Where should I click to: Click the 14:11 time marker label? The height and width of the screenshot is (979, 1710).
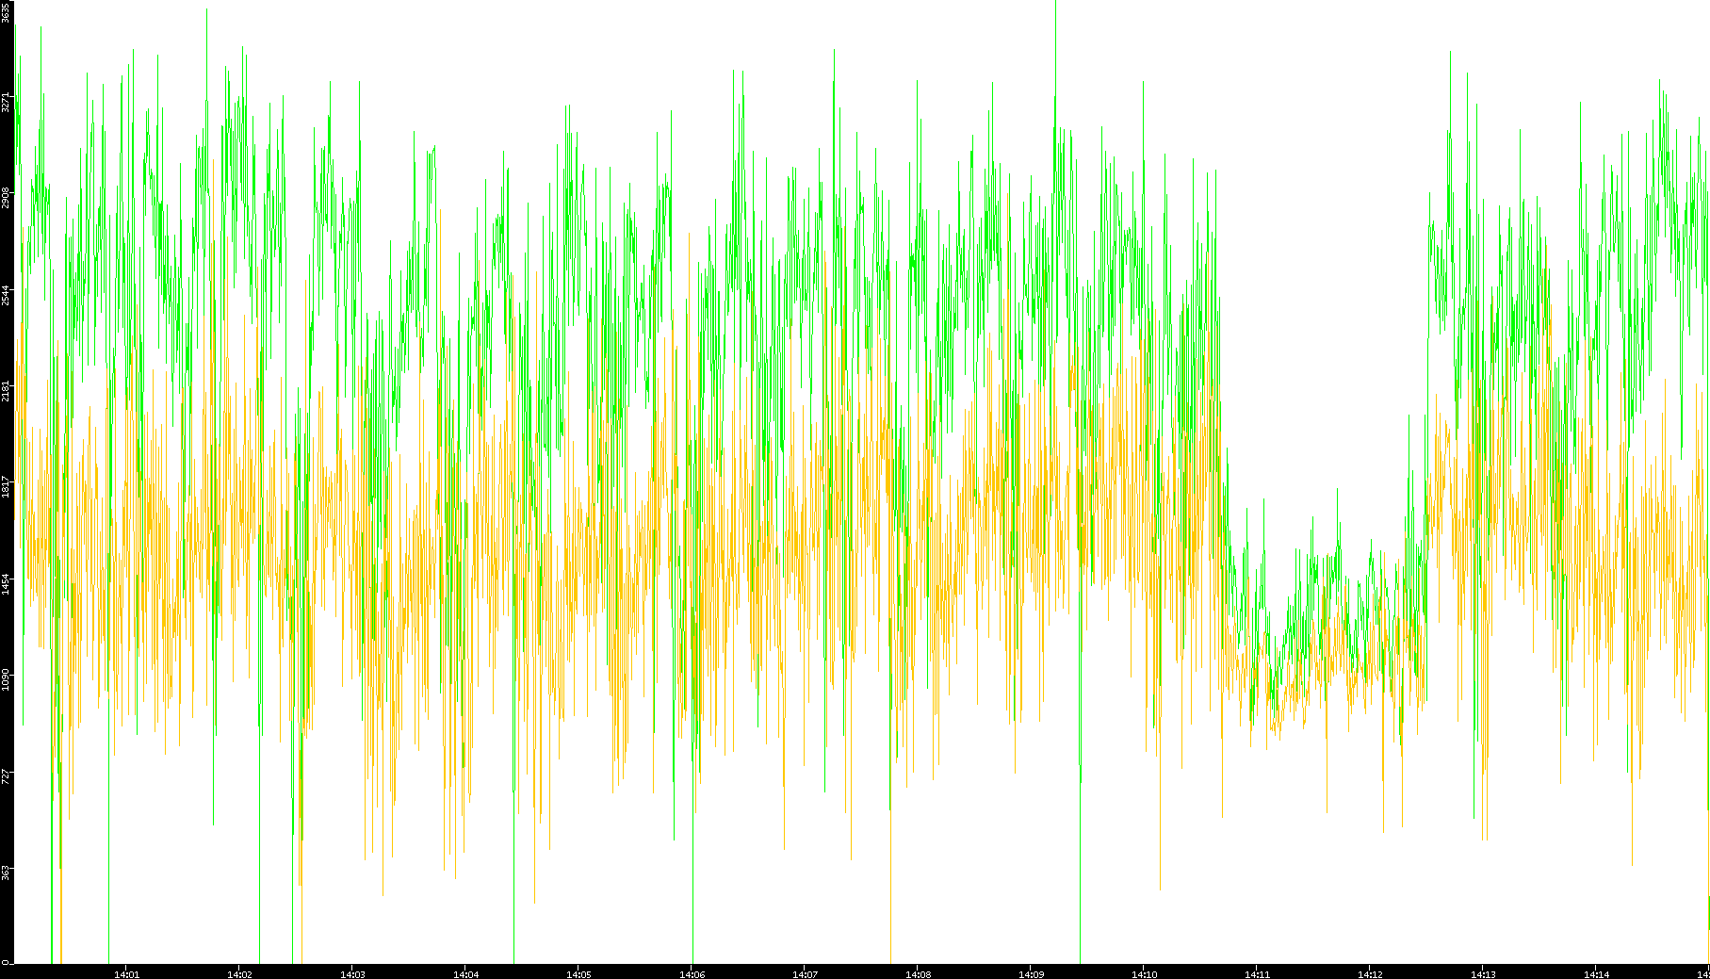pos(1257,974)
